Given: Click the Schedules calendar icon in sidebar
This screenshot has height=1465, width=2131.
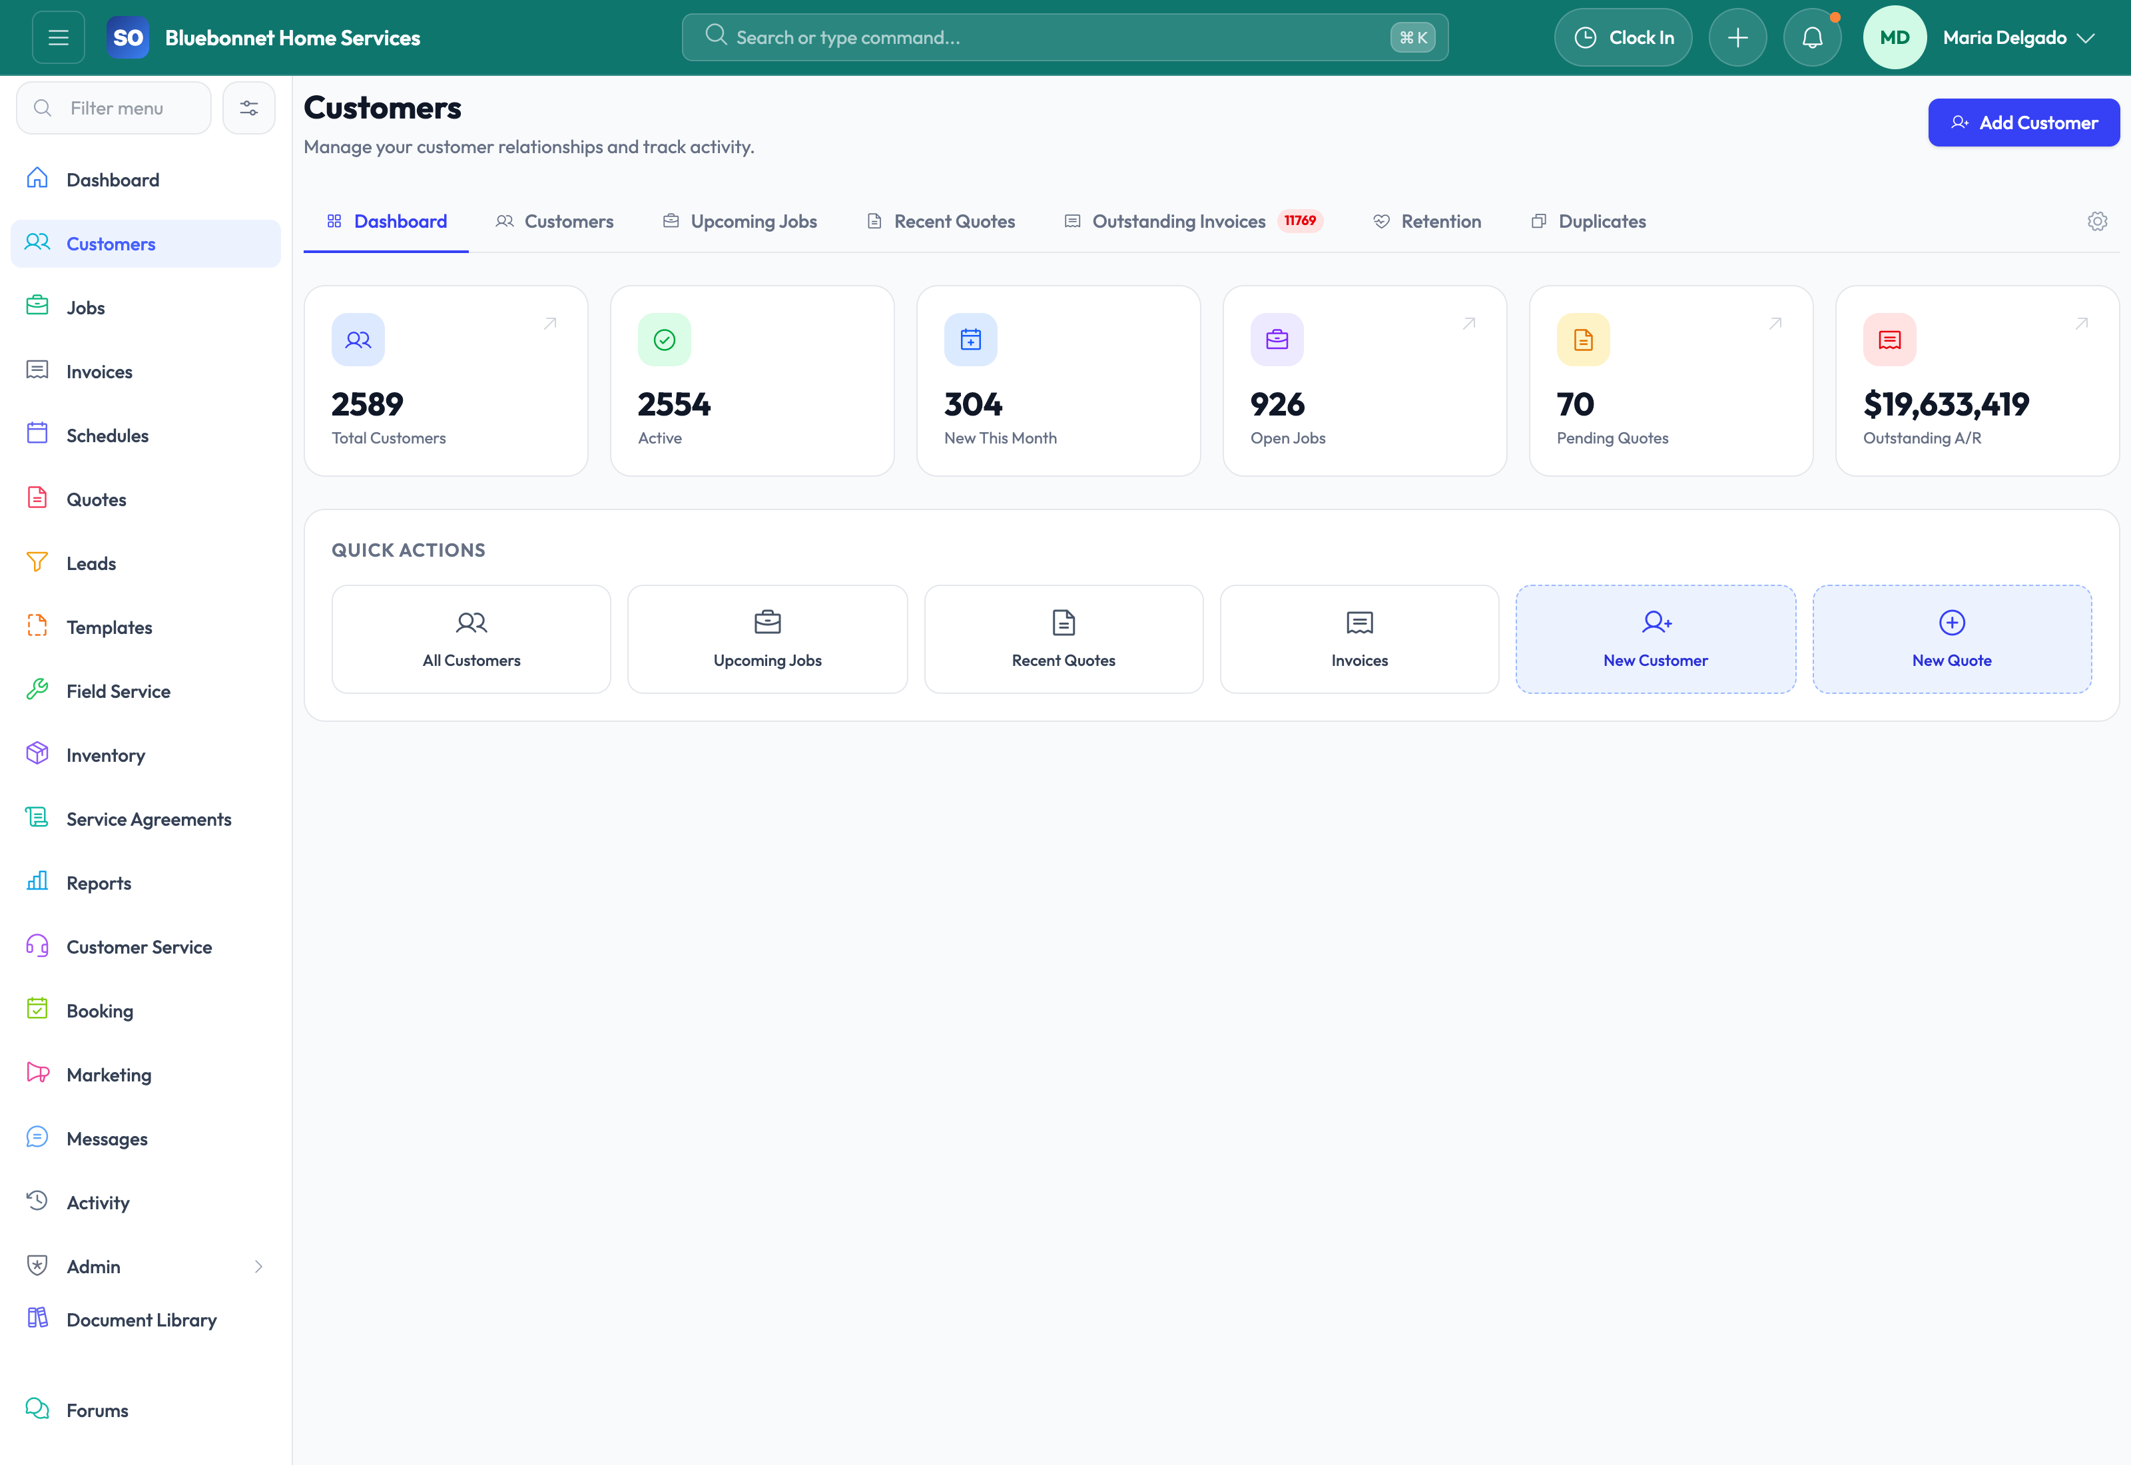Looking at the screenshot, I should pyautogui.click(x=38, y=434).
